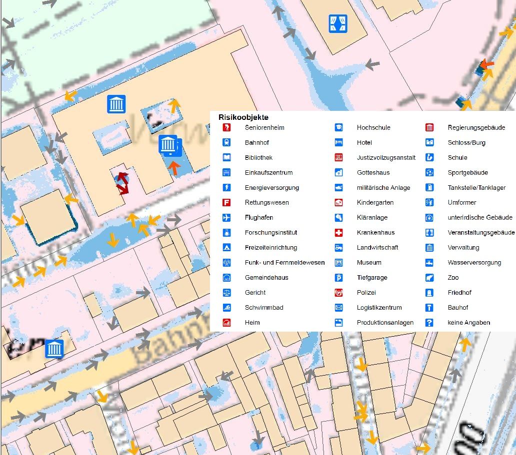
Task: Select the Rettungswesen red F icon
Action: click(226, 203)
